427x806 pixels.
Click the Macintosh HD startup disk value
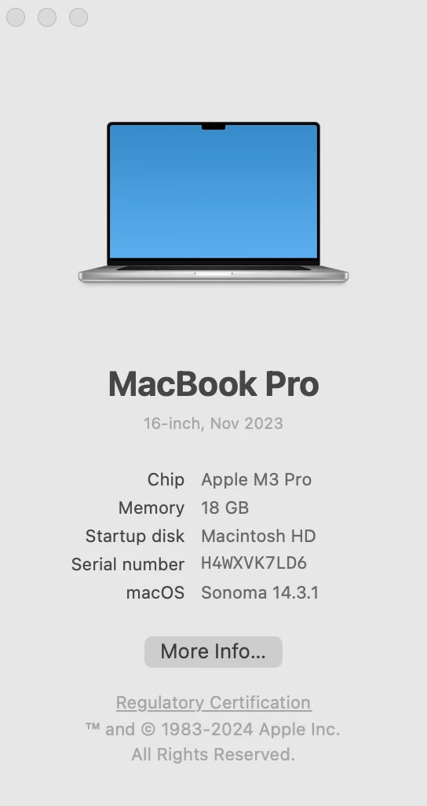[x=258, y=536]
